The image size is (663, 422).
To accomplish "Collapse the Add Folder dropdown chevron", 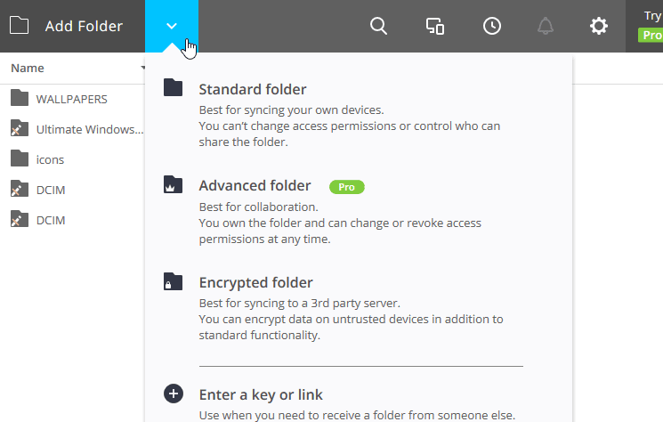I will (172, 26).
